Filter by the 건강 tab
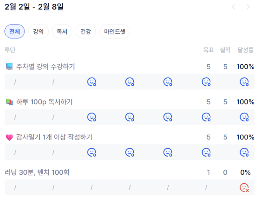This screenshot has height=197, width=259. click(x=86, y=32)
